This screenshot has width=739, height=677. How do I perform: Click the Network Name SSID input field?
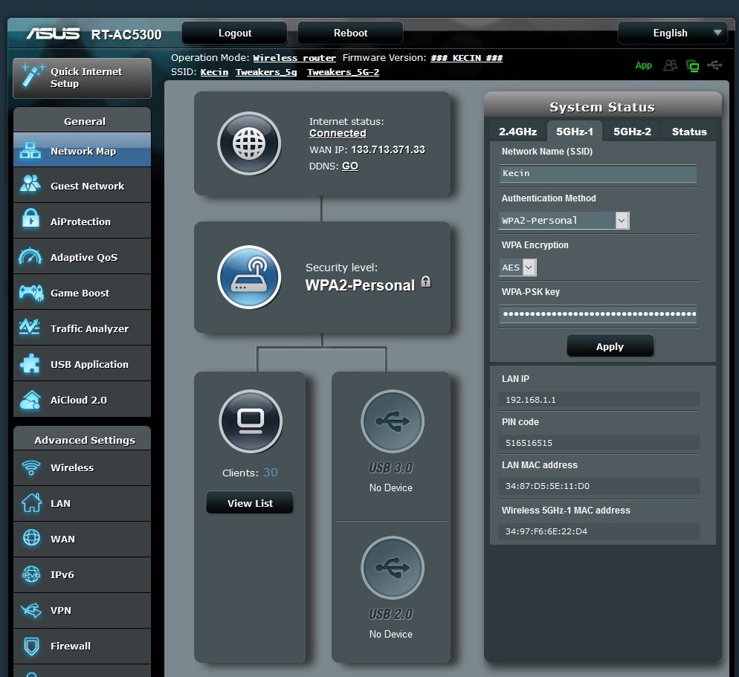[598, 173]
